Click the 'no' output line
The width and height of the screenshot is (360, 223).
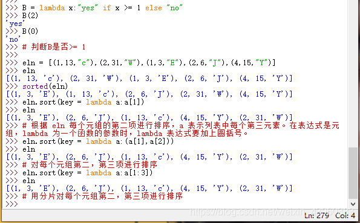[x=13, y=39]
